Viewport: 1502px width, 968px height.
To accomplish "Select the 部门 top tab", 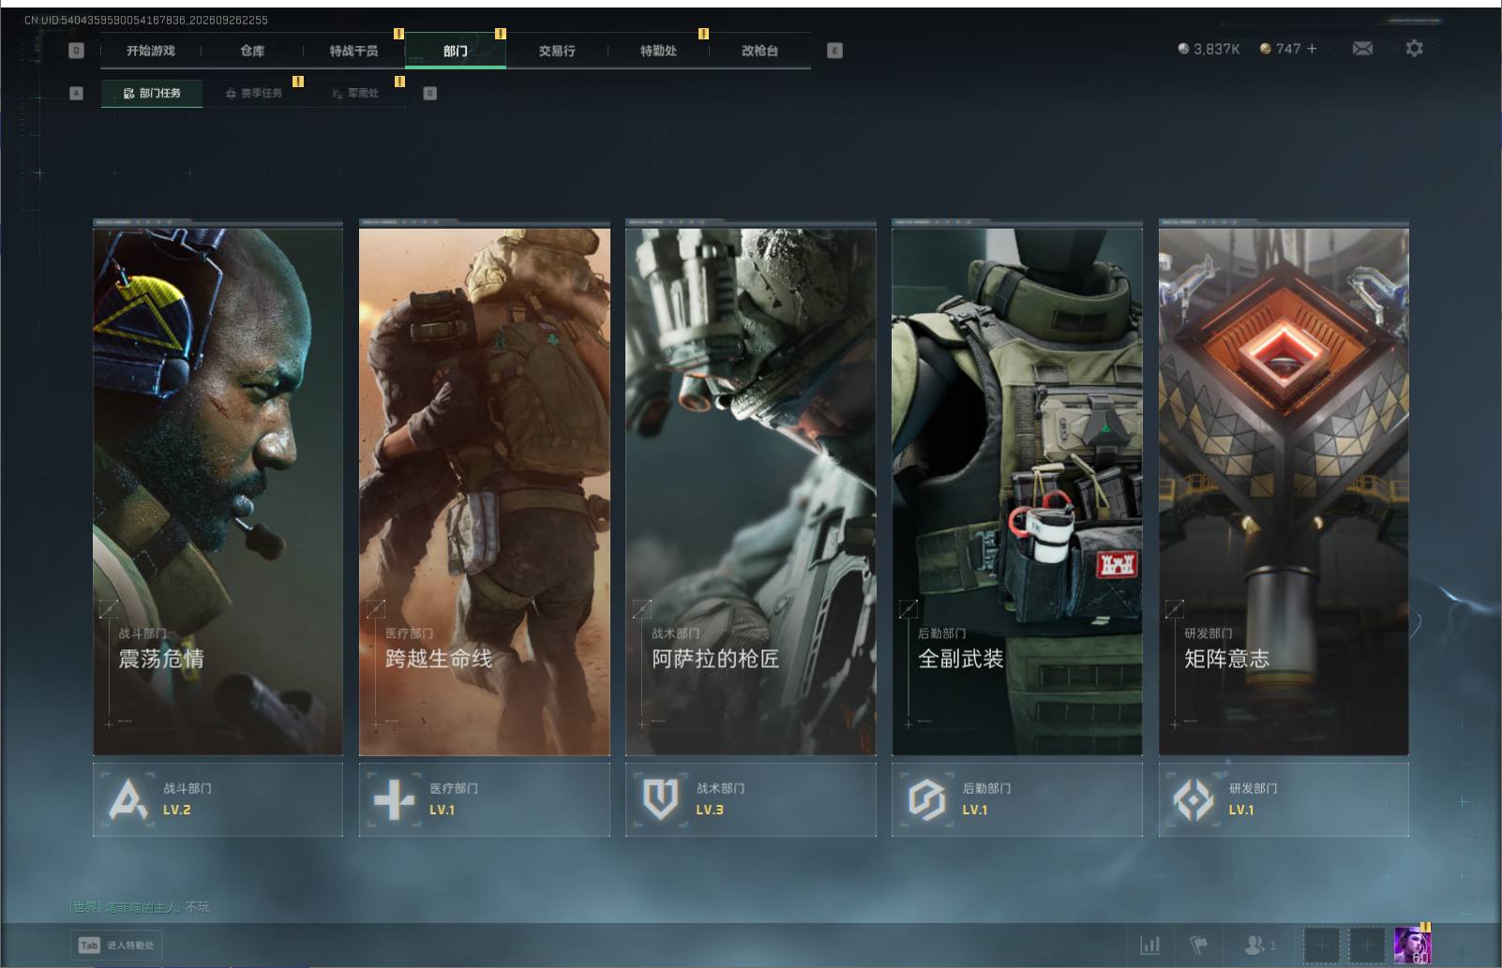I will (x=456, y=51).
